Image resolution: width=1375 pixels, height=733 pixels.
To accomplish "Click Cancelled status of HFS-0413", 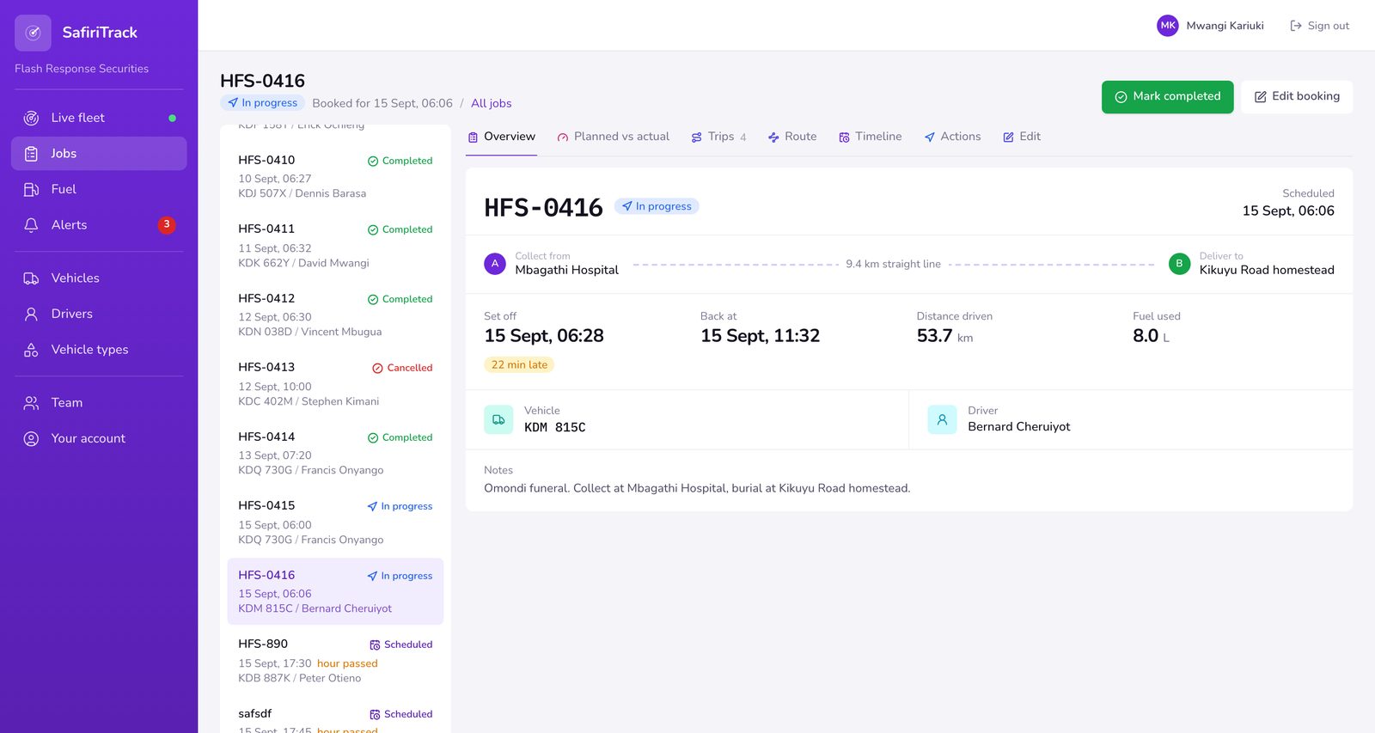I will [402, 368].
